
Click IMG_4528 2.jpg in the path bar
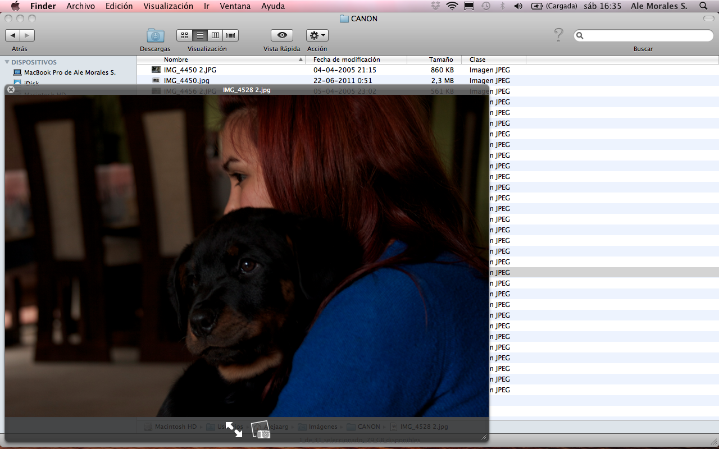[419, 427]
